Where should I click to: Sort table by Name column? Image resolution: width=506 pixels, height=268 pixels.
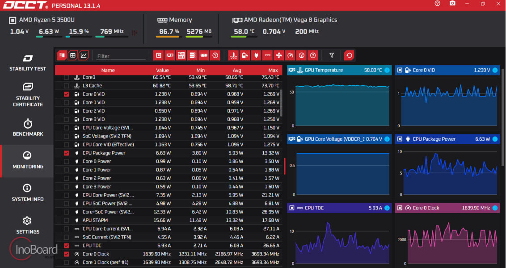point(108,70)
